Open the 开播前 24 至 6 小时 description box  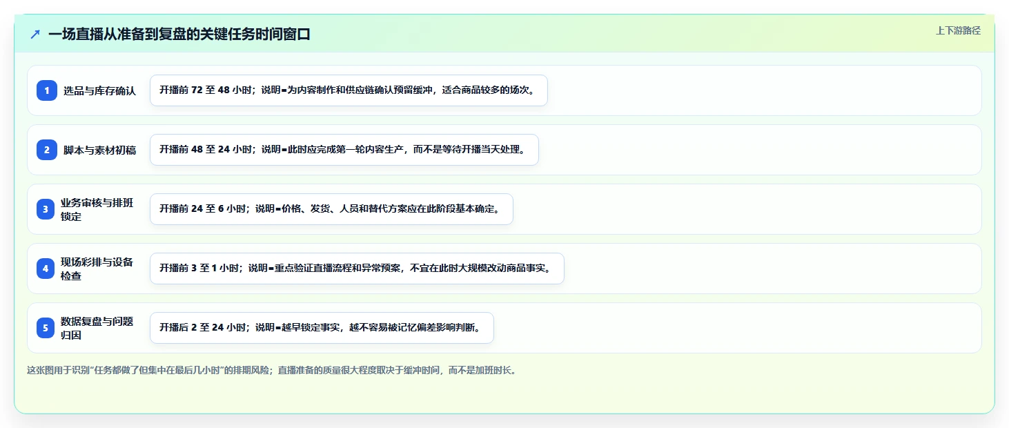(331, 209)
